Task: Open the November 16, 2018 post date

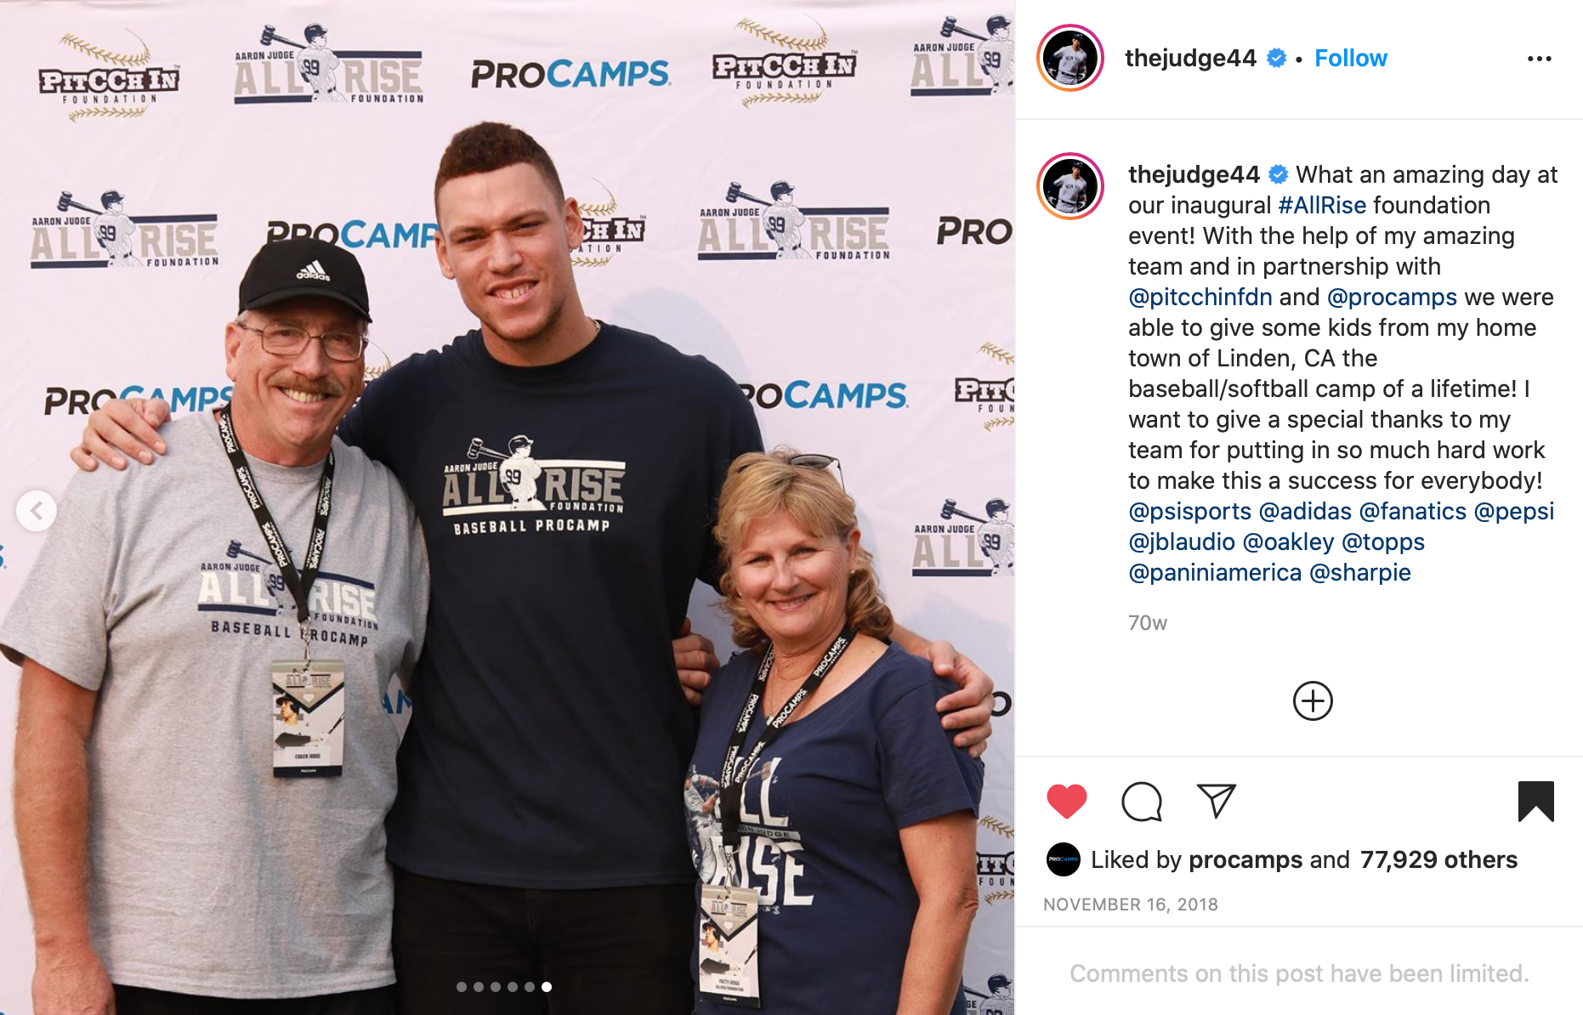Action: [x=1130, y=904]
